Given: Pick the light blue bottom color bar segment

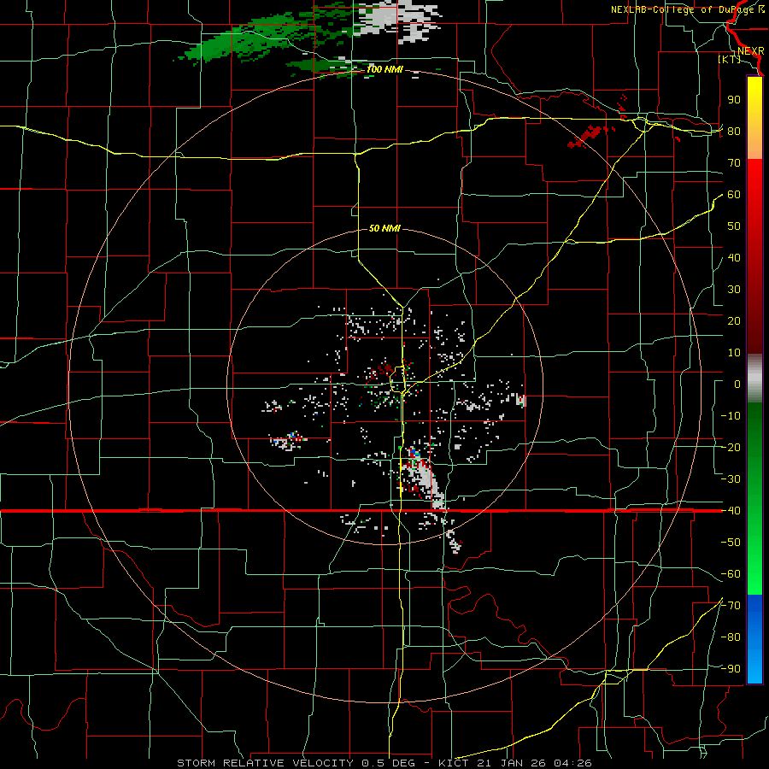Looking at the screenshot, I should click(x=754, y=667).
